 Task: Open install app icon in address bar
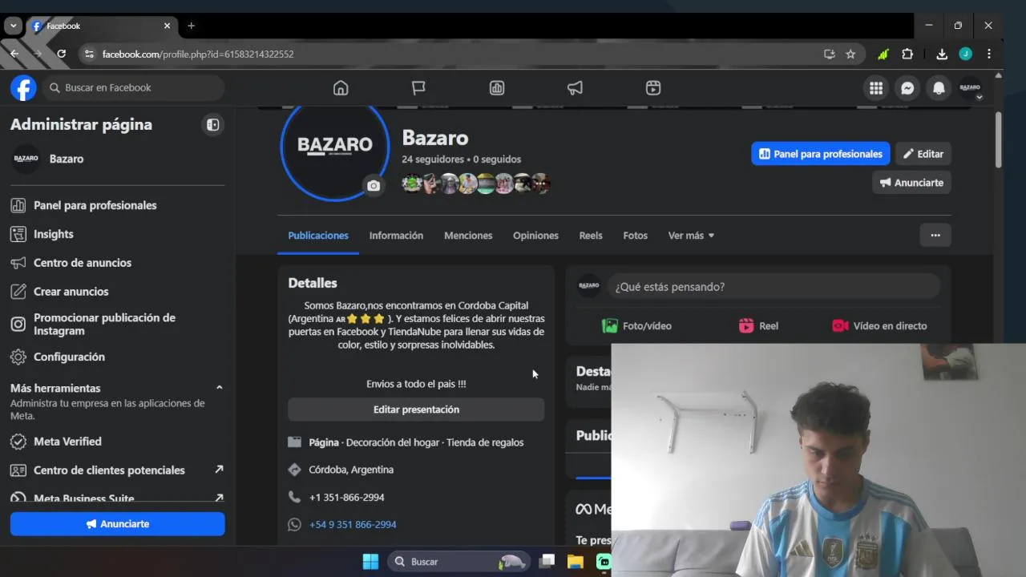[830, 54]
